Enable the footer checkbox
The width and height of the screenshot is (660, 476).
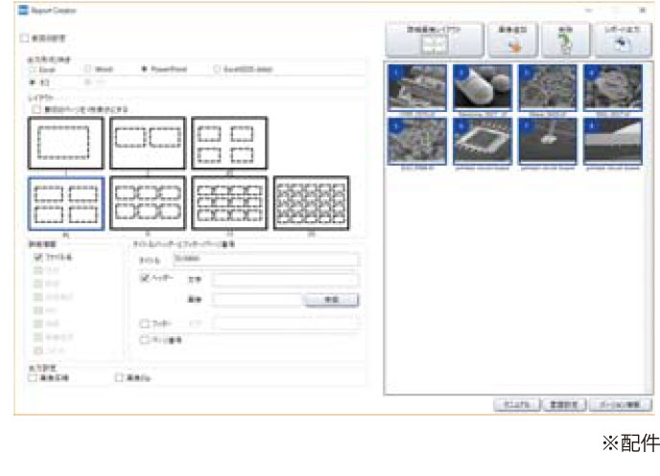146,324
